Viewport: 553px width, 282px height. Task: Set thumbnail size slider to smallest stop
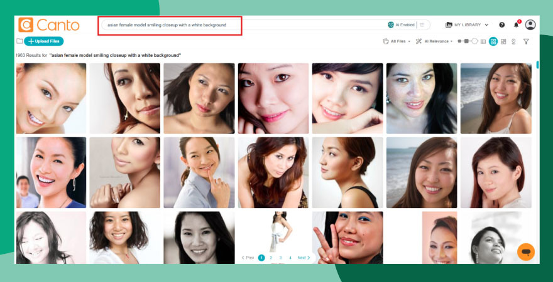pos(459,41)
